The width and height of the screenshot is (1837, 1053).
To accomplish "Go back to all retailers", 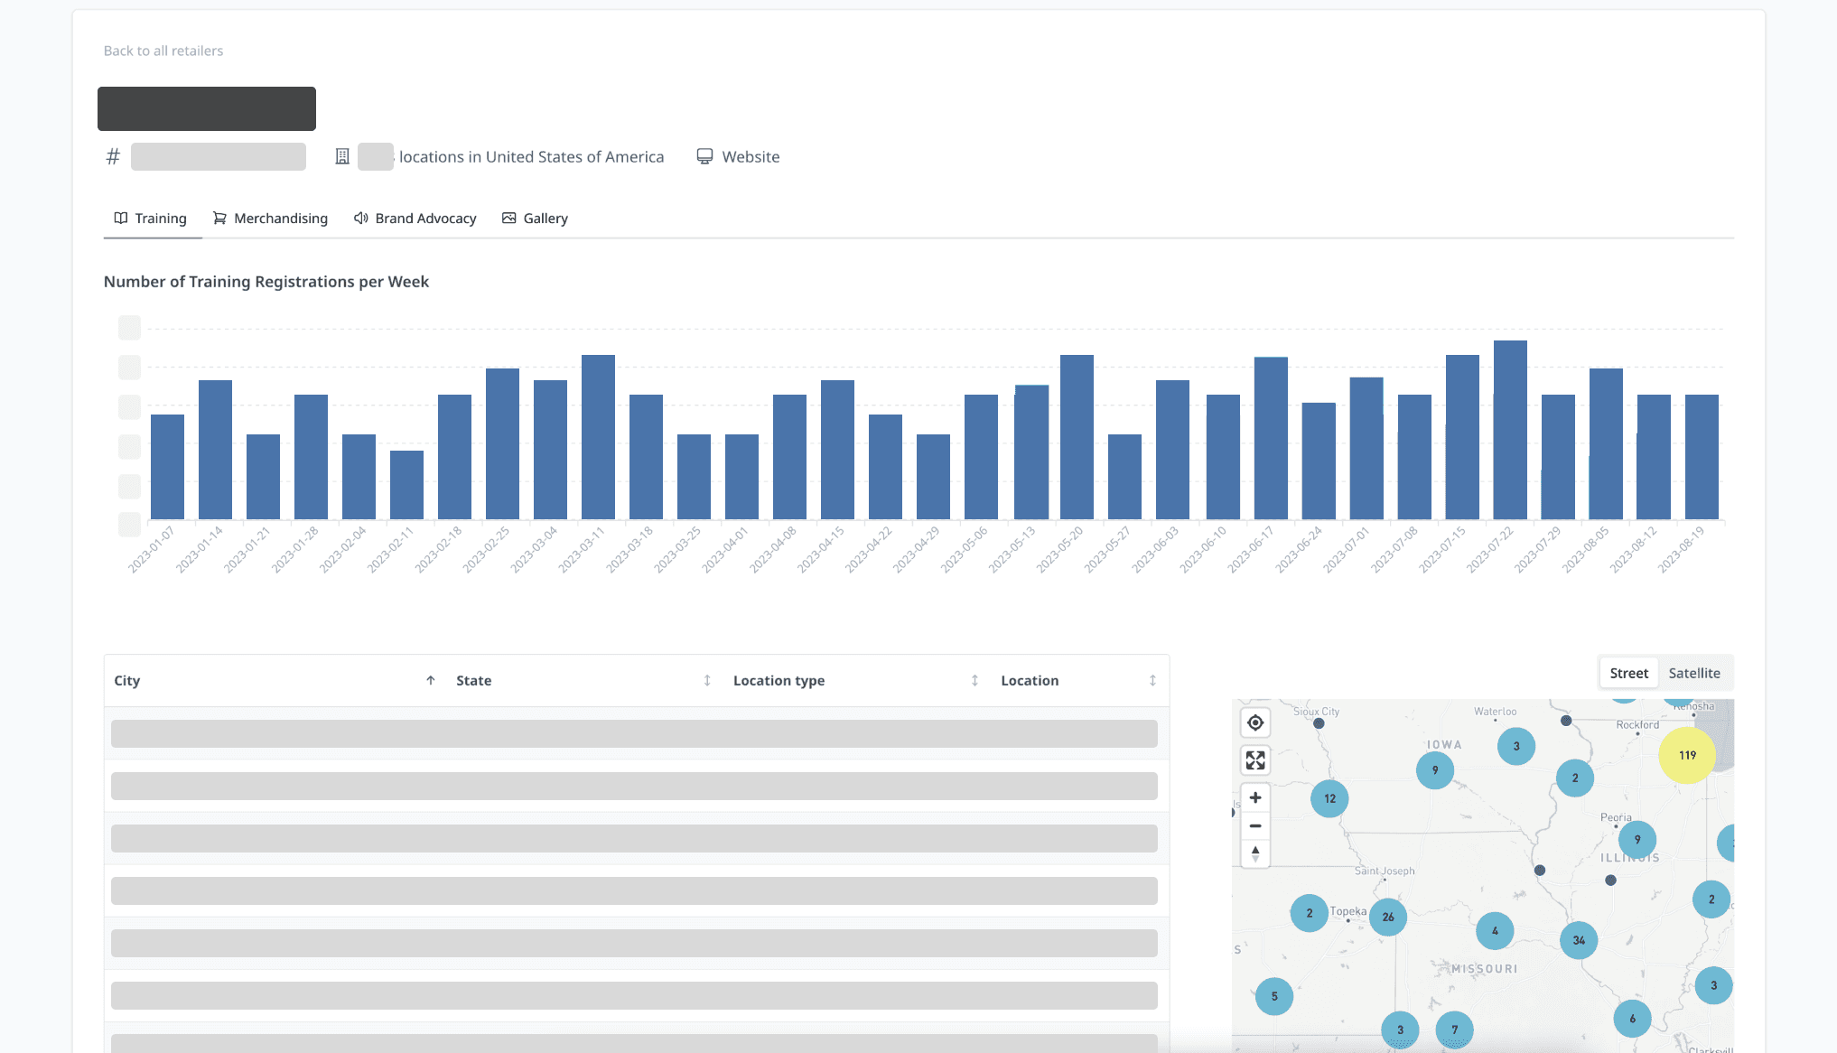I will pyautogui.click(x=163, y=50).
